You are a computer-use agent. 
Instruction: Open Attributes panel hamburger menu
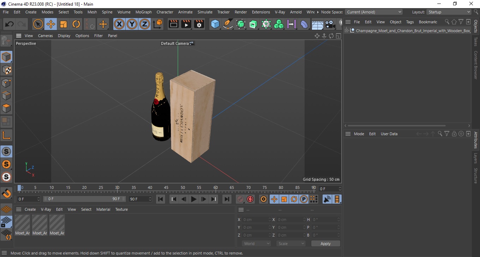coord(348,134)
